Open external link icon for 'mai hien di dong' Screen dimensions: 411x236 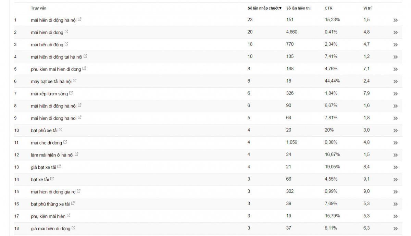(66, 32)
